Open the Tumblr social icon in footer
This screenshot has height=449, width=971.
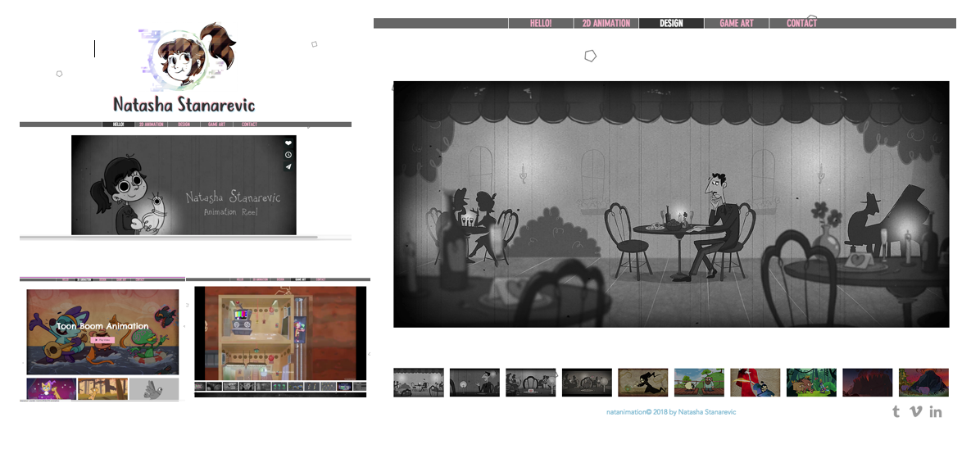[x=896, y=411]
